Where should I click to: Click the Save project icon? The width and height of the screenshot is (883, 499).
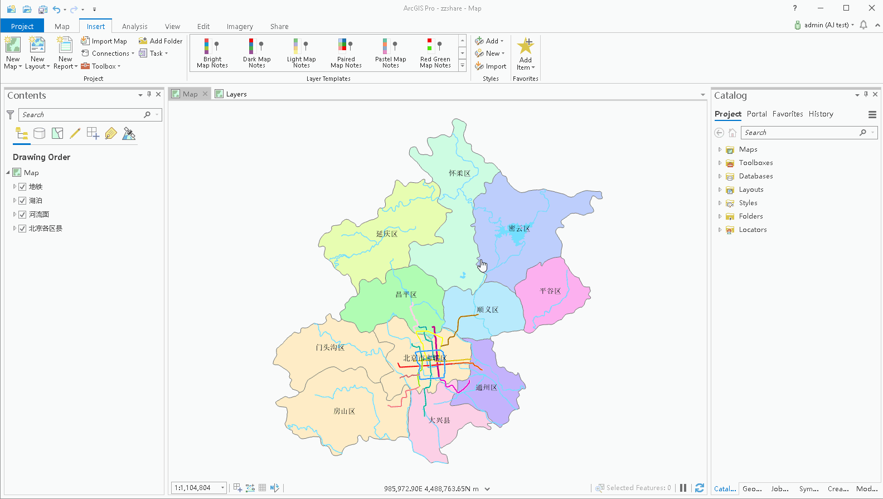(43, 9)
